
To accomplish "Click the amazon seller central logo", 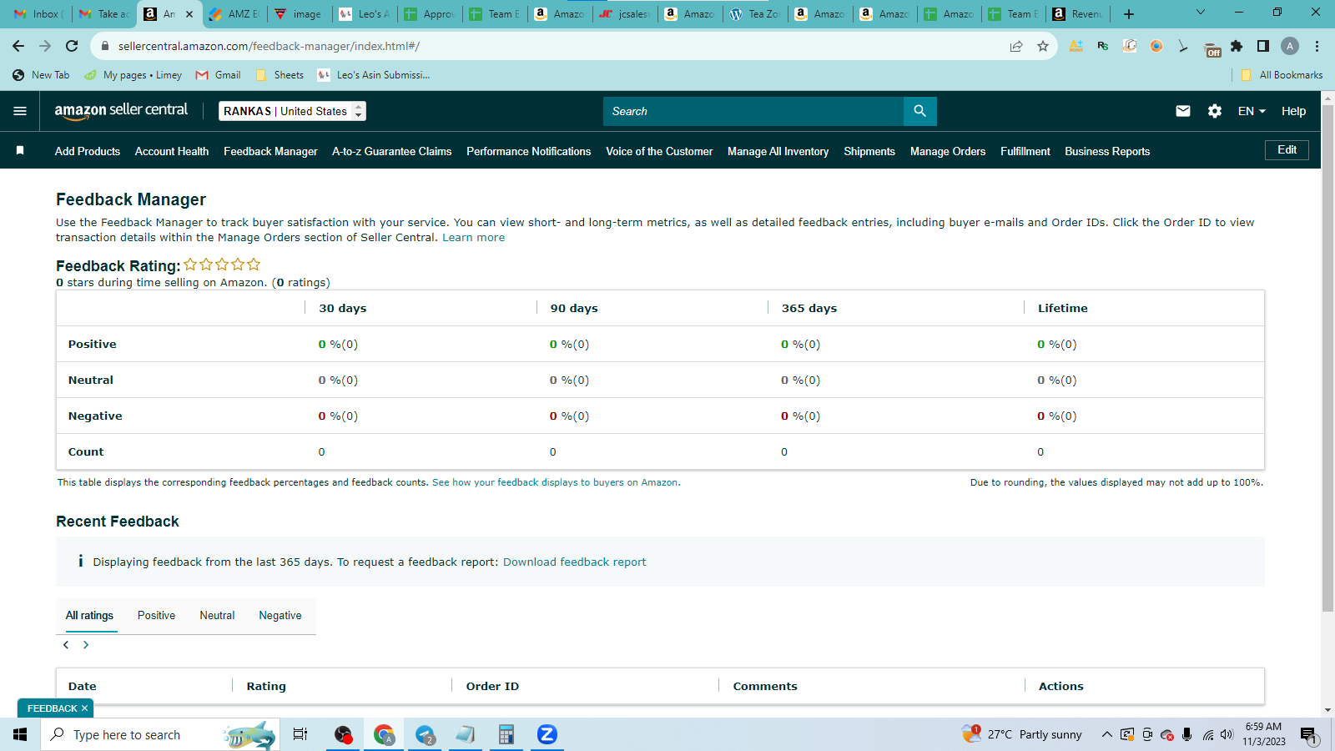I will pos(121,111).
